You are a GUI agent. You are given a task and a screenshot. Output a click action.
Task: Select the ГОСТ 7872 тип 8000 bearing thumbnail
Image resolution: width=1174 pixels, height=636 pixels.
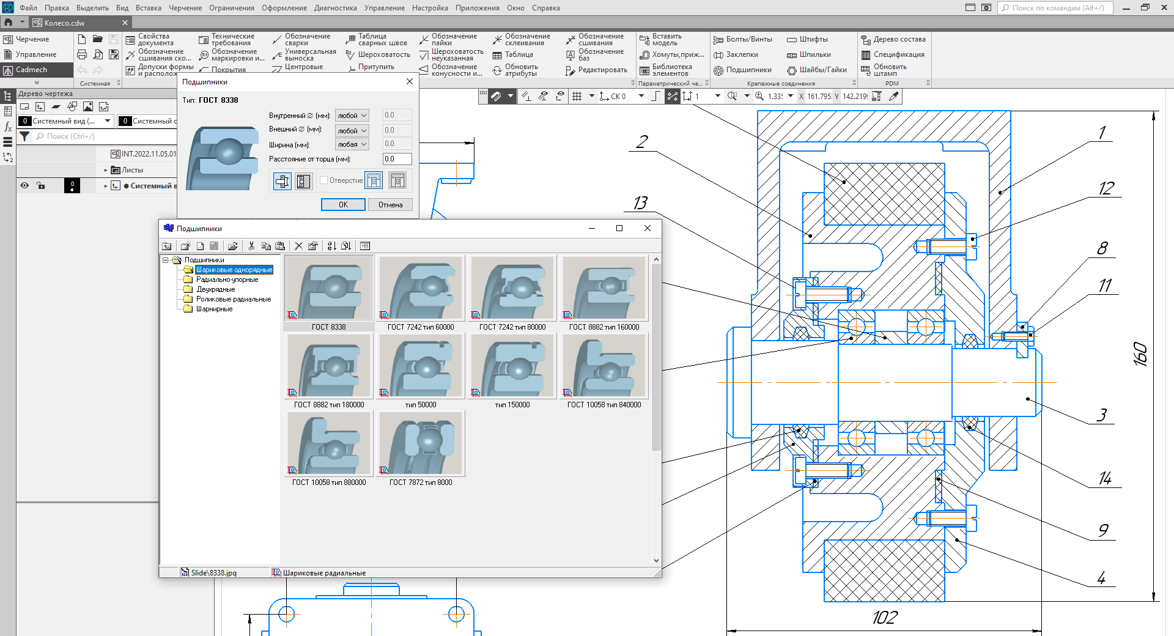[x=421, y=444]
